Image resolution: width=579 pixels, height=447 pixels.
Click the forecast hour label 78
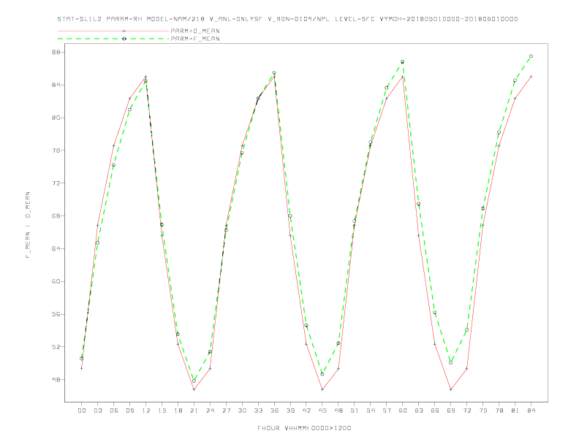coord(499,410)
